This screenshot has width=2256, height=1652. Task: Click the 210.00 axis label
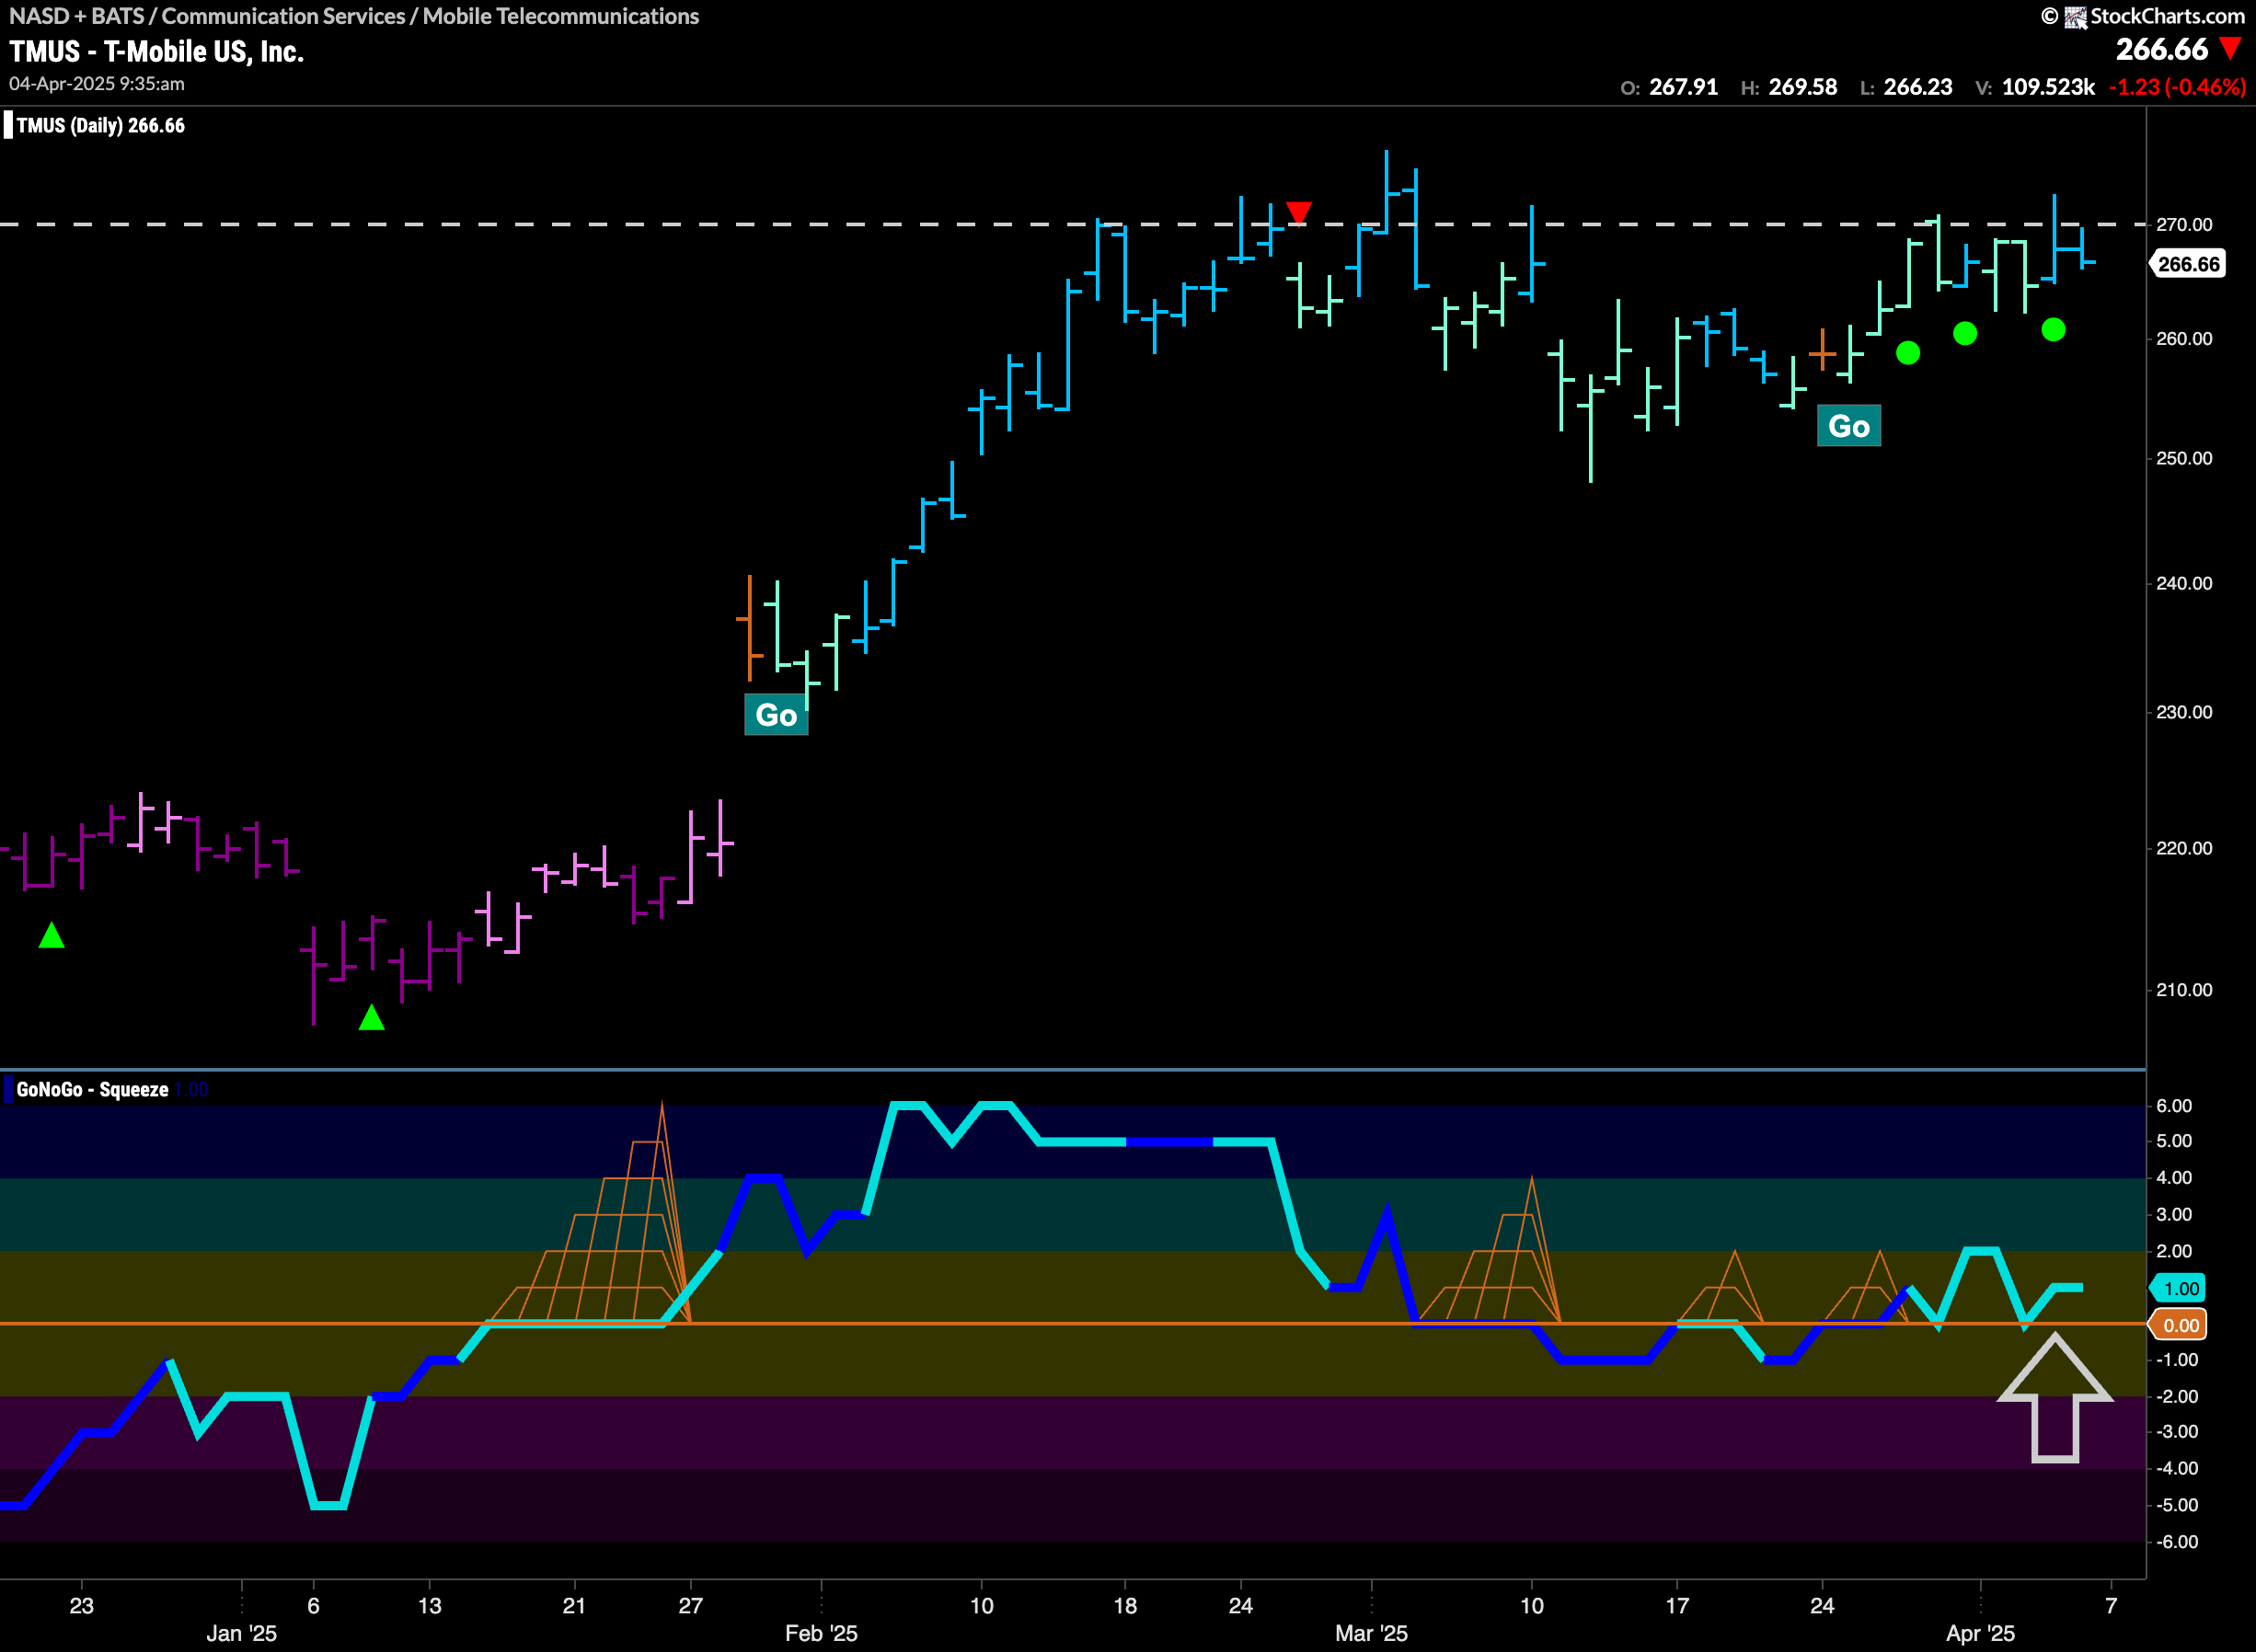pos(2184,990)
